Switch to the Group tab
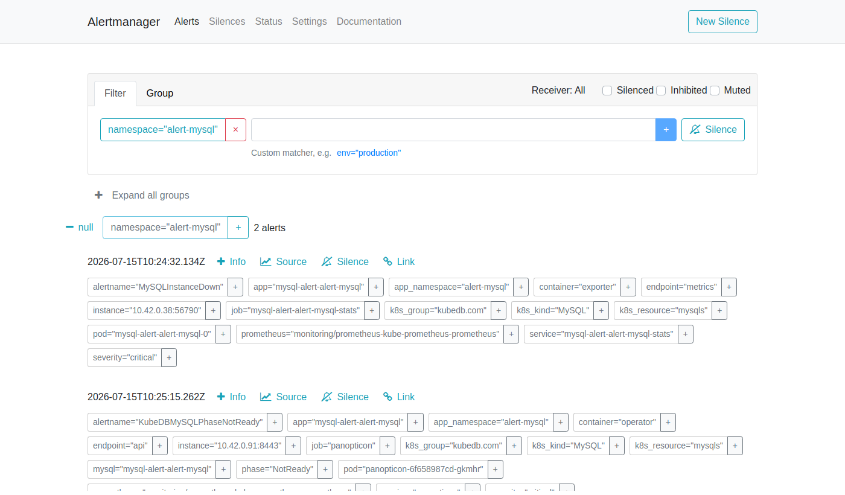845x495 pixels. click(x=160, y=93)
